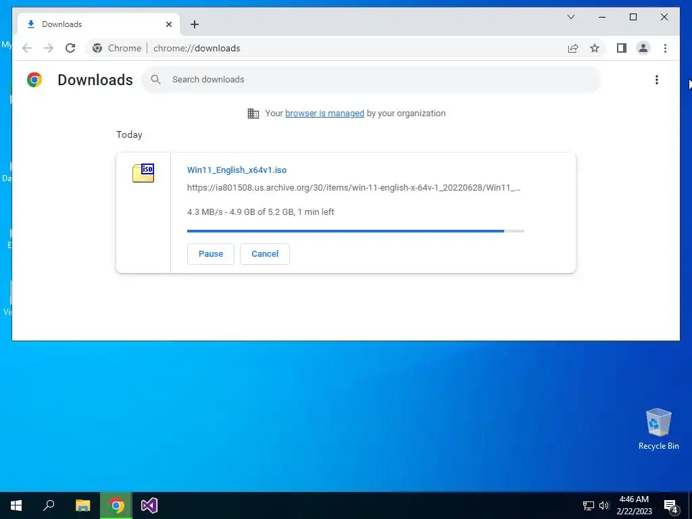This screenshot has width=692, height=519.
Task: Pause the ISO download
Action: [211, 254]
